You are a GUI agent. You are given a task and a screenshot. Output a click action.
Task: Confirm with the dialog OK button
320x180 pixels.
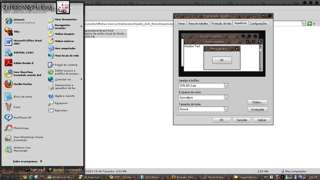coord(221,120)
